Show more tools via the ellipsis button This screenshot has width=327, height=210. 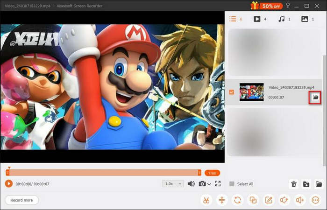(x=316, y=200)
